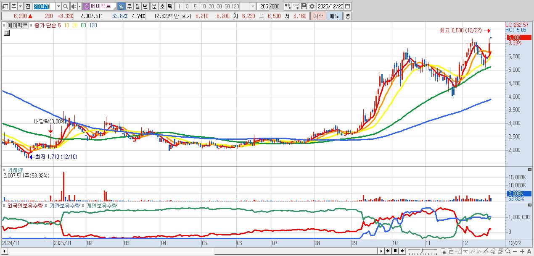Click the speaker sound icon
534x256 pixels.
coord(73,6)
